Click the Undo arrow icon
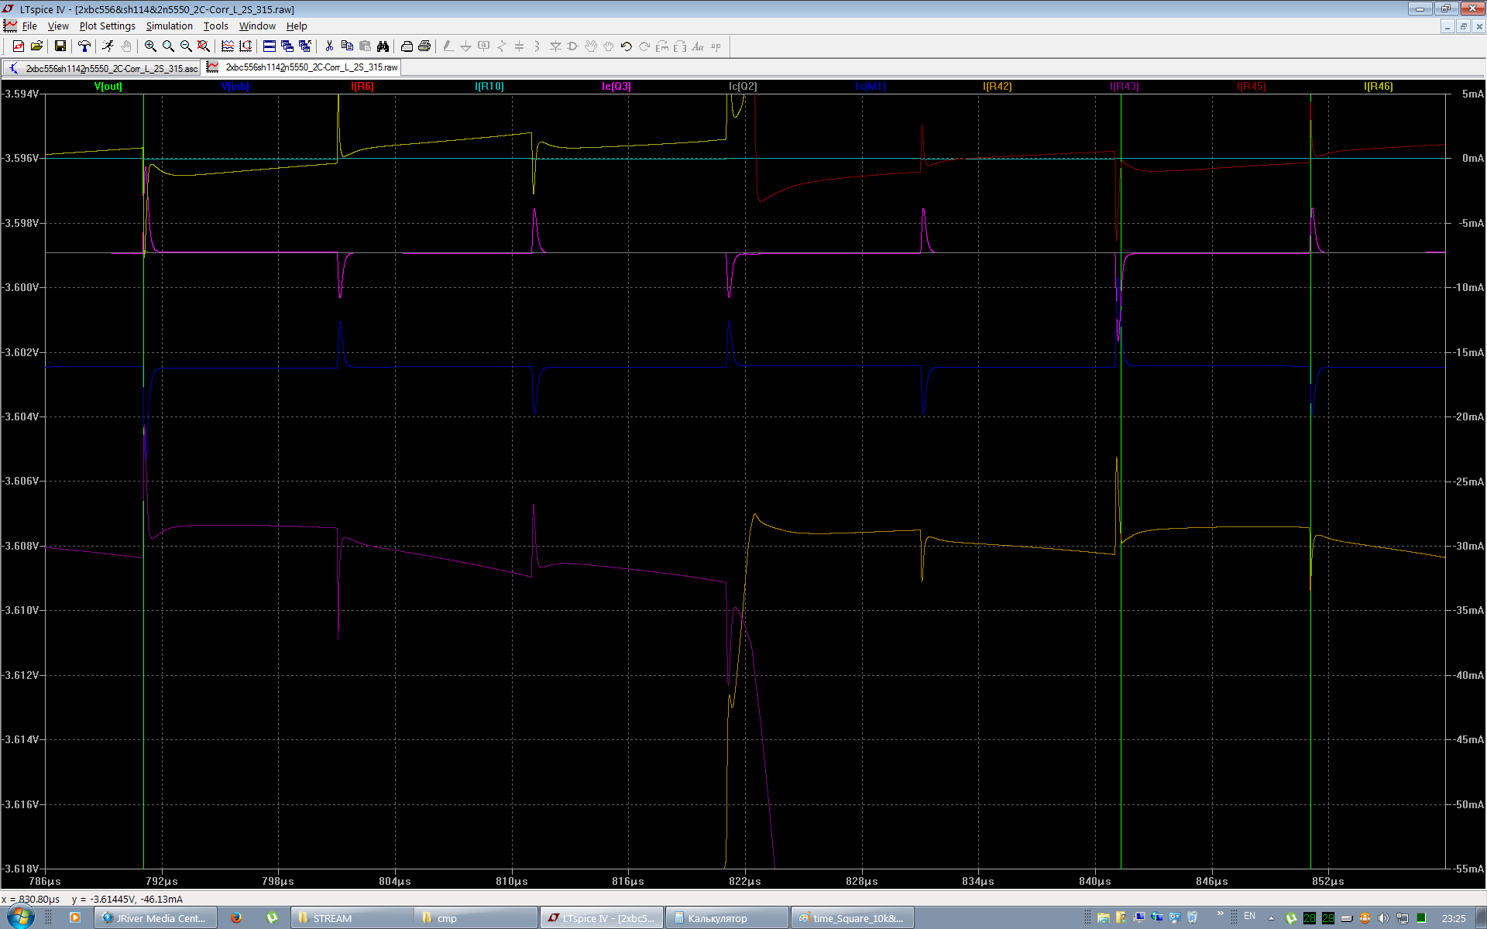Viewport: 1487px width, 929px height. tap(627, 46)
